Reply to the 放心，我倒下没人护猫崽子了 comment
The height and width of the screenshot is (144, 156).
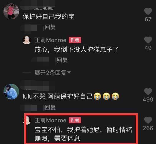click(x=62, y=60)
